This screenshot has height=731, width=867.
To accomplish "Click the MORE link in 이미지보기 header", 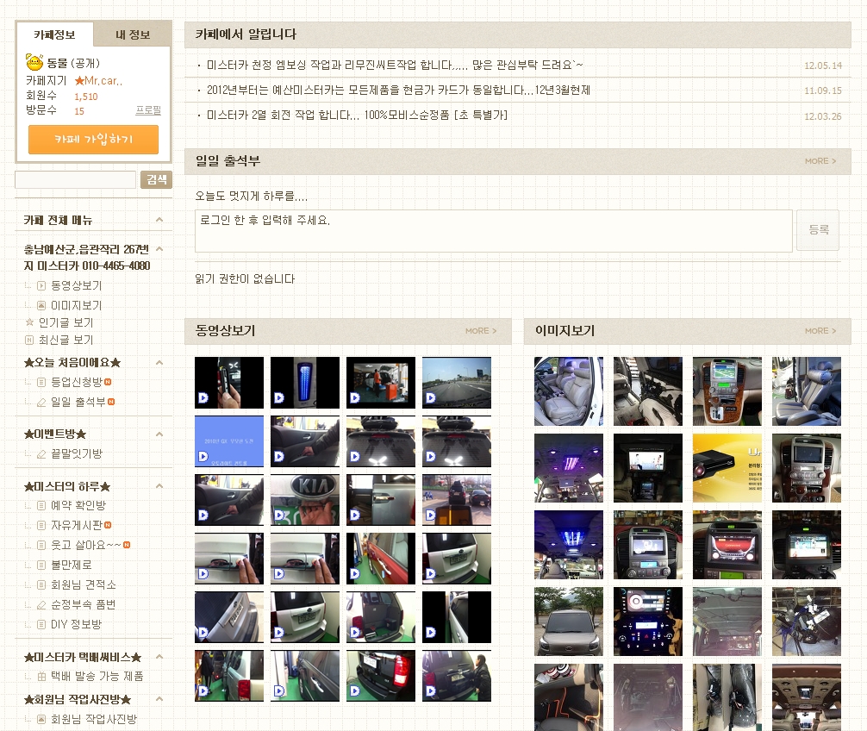I will tap(820, 331).
